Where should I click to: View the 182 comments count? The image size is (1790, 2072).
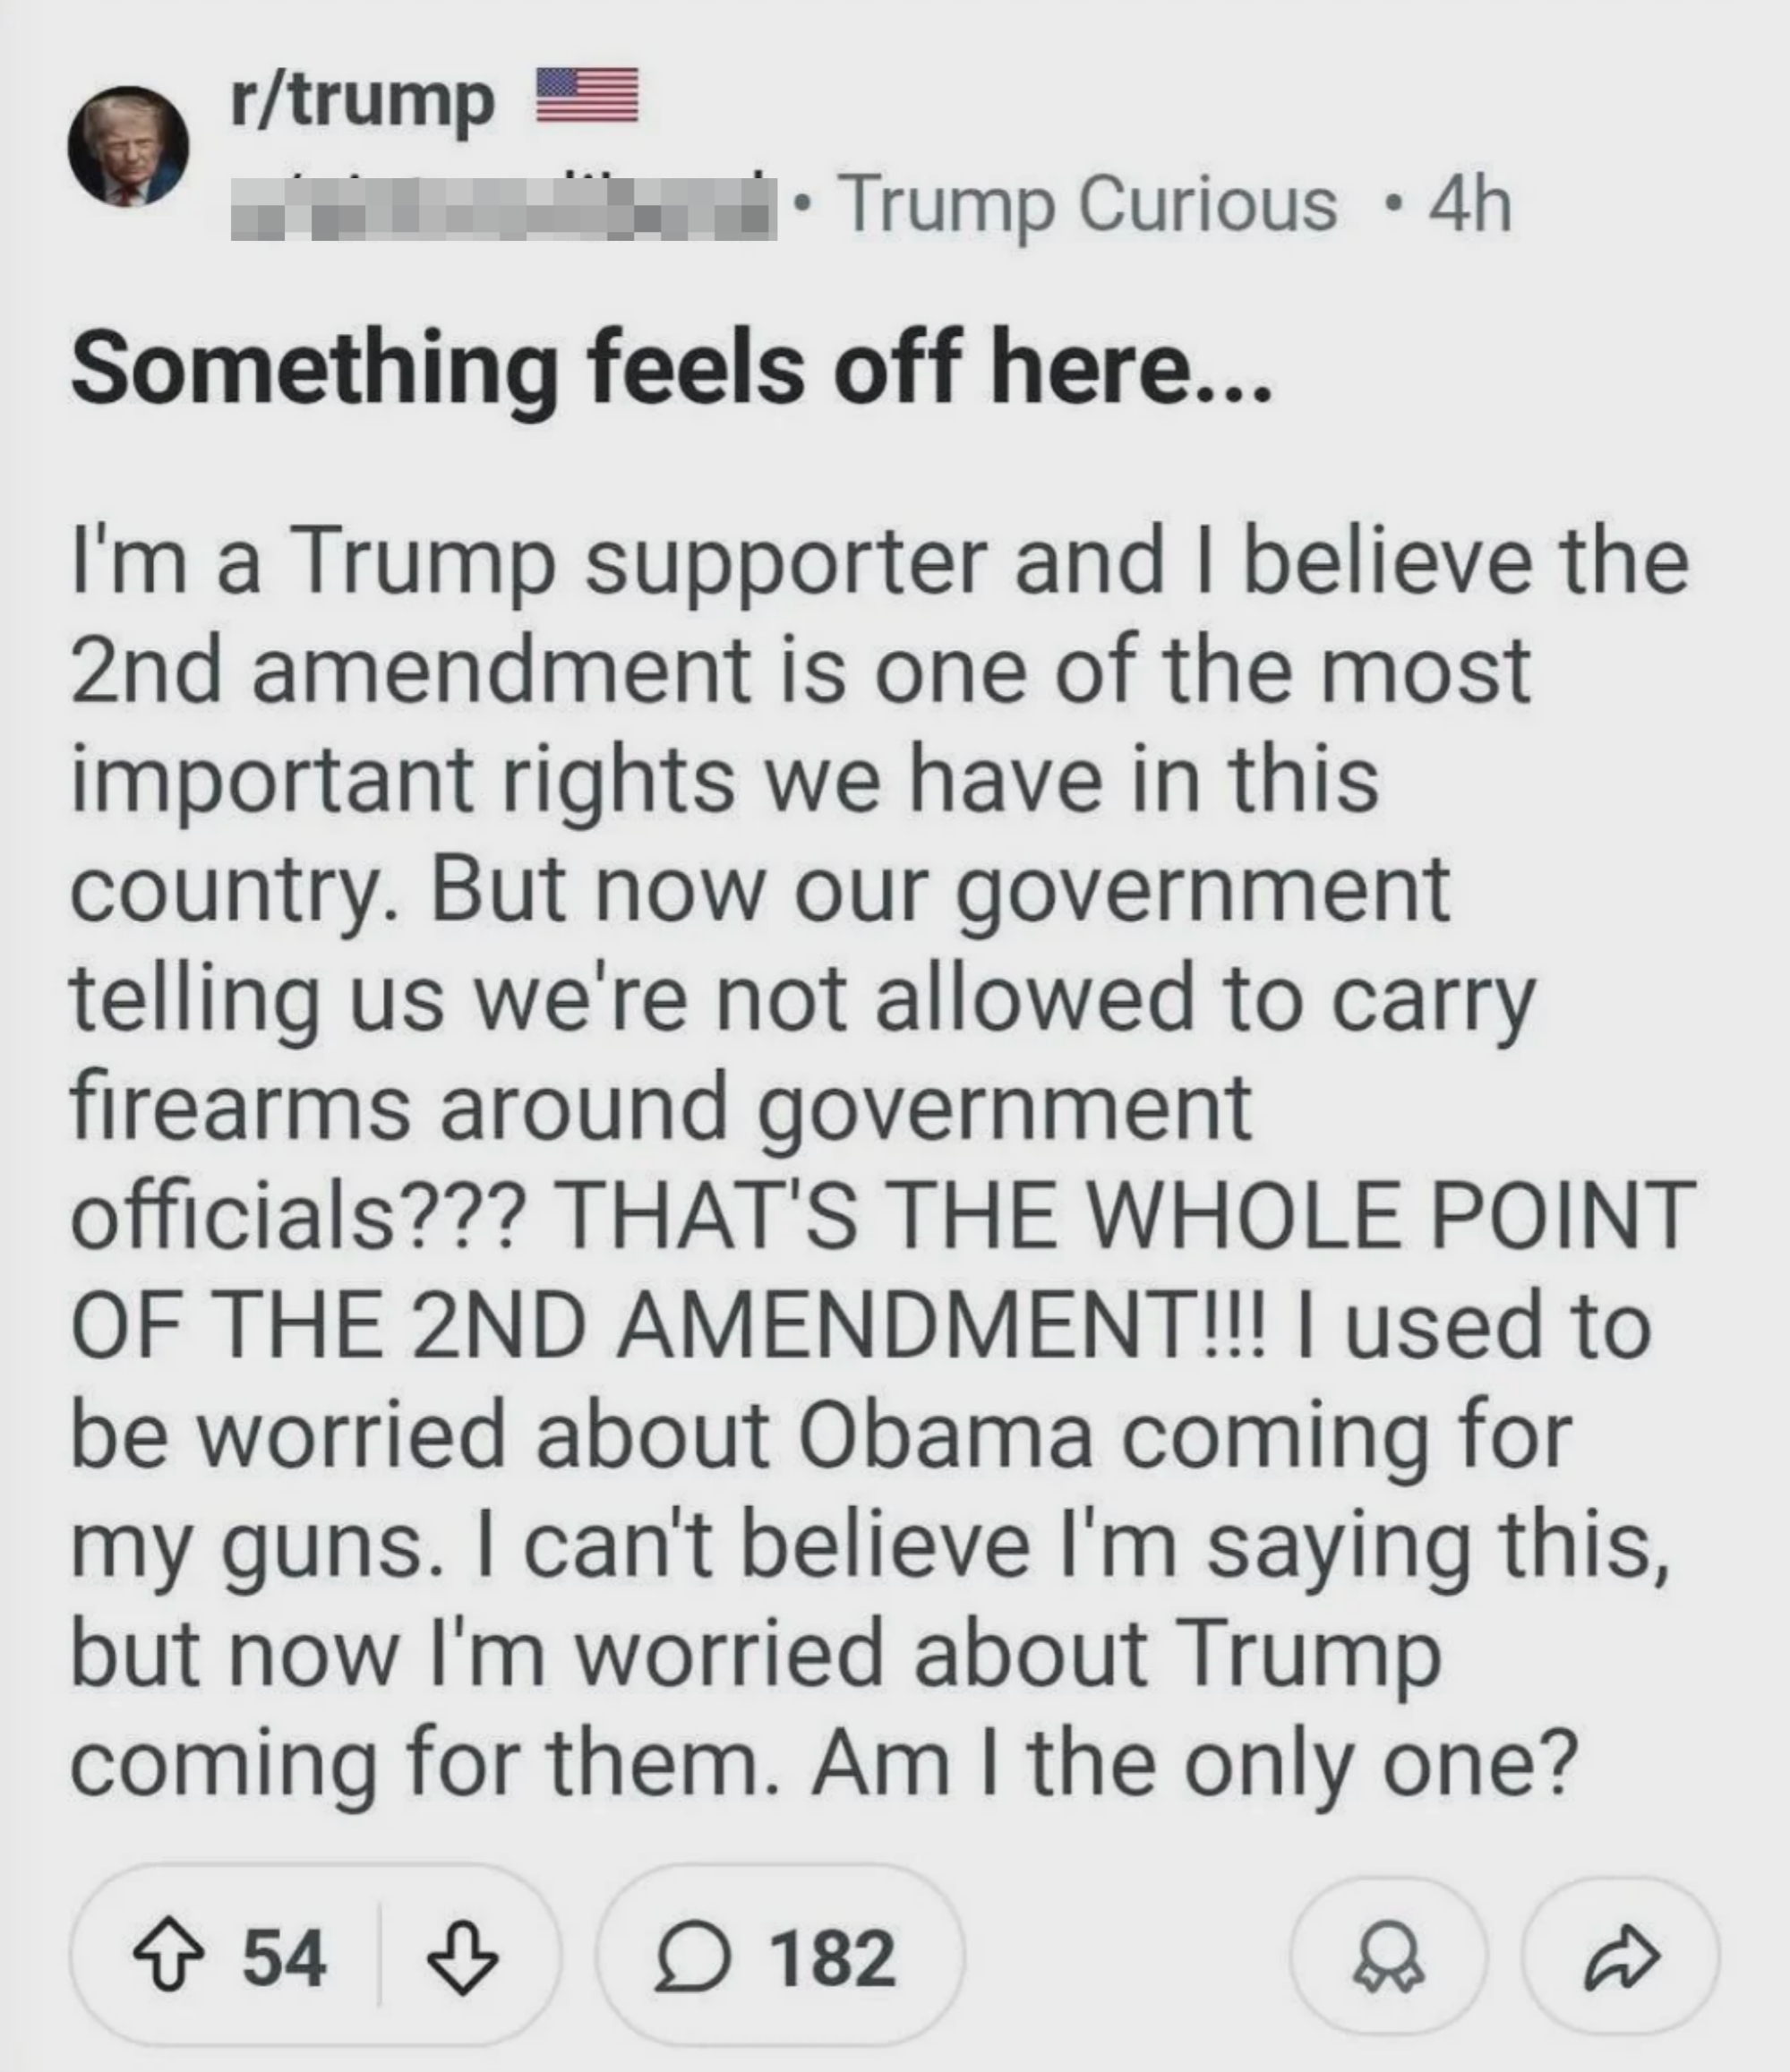832,1958
